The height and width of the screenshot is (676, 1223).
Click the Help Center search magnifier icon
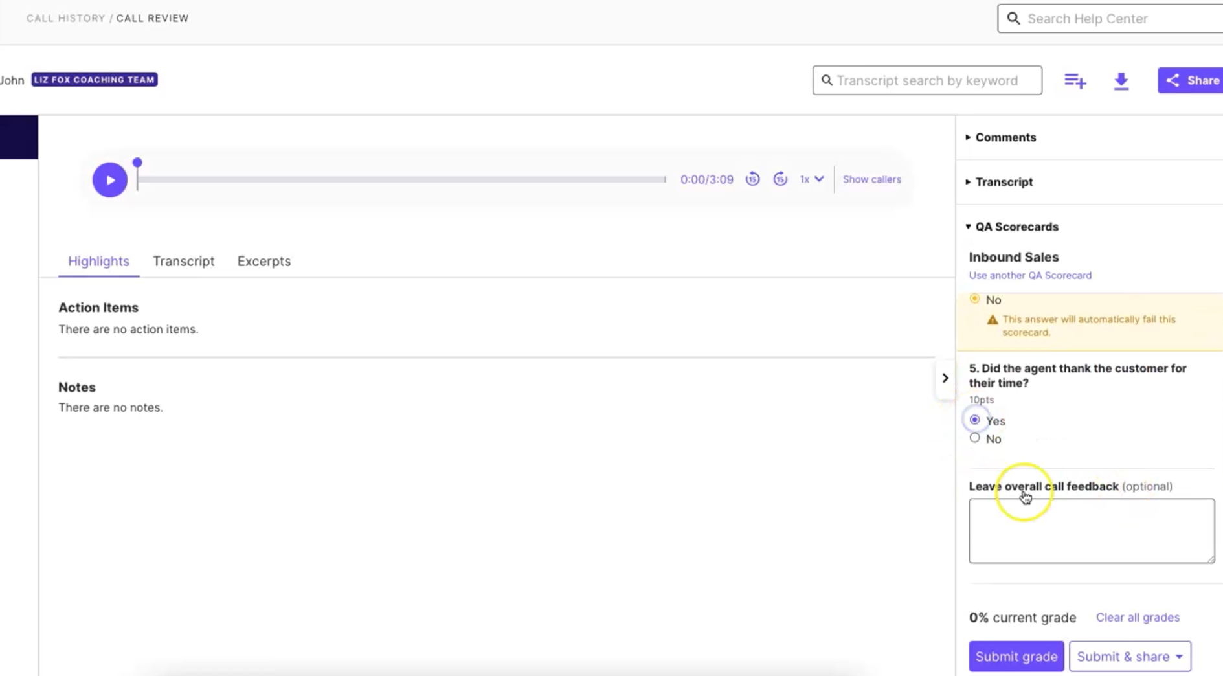[1013, 18]
